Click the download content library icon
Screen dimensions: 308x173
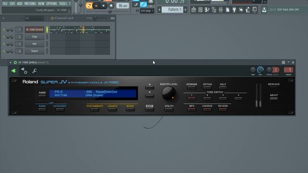[x=264, y=10]
